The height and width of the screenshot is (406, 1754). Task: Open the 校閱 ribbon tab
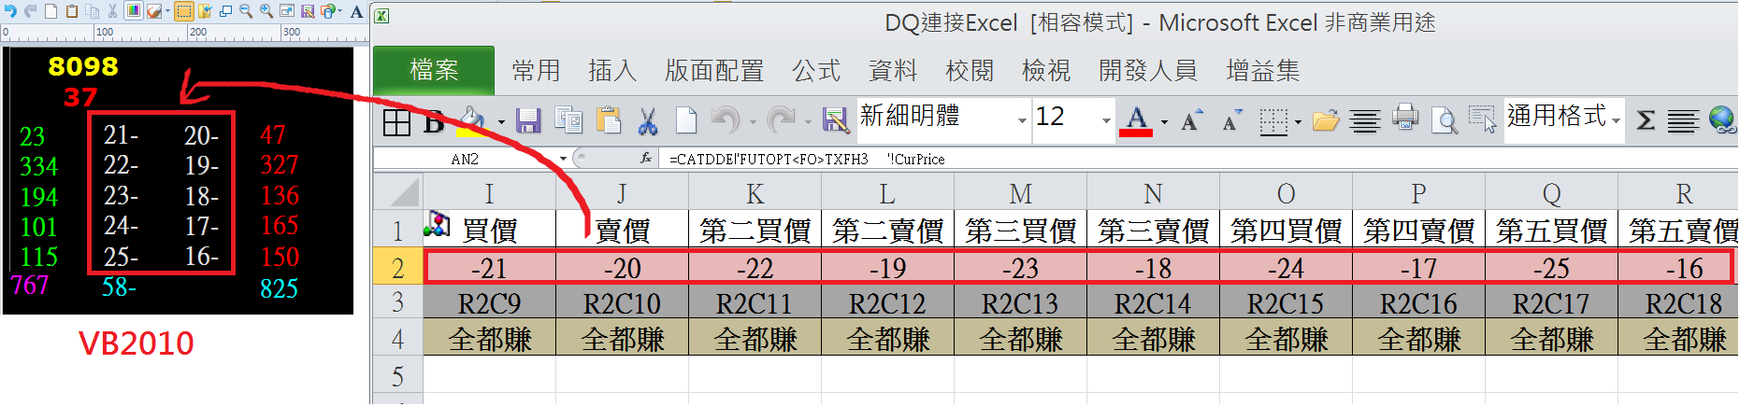[x=970, y=70]
